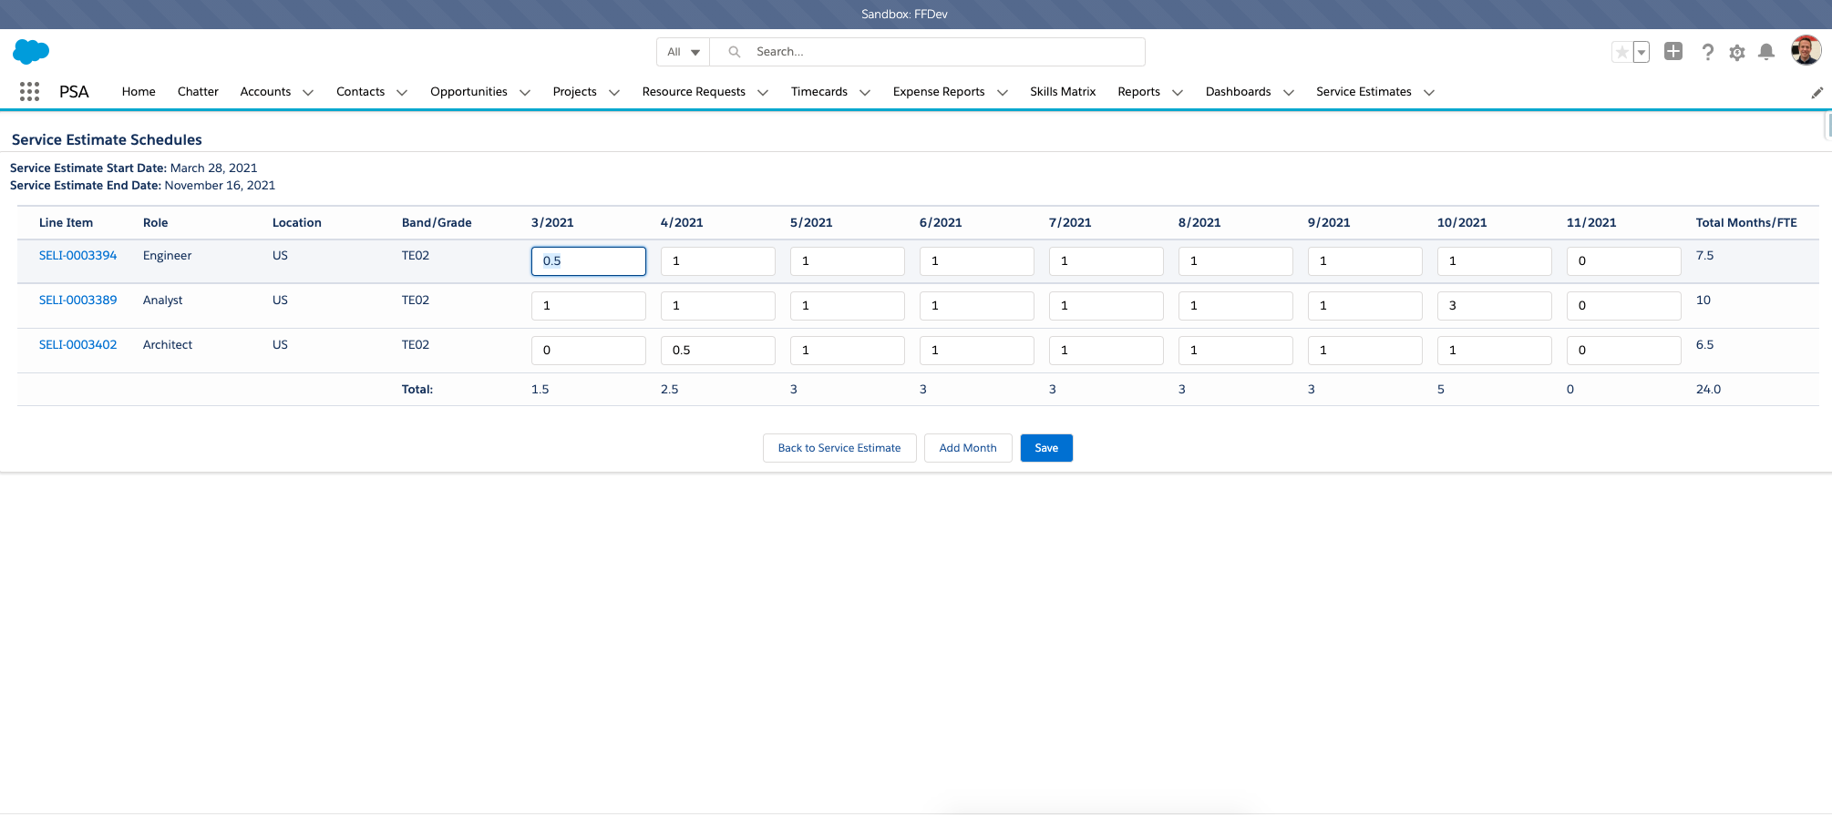Edit Architect 9/2021 field
1832x815 pixels.
1365,351
